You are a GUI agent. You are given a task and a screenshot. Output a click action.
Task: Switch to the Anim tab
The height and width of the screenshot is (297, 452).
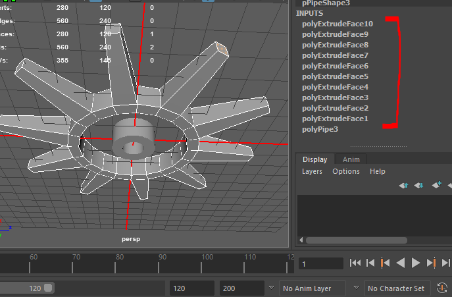(x=351, y=159)
